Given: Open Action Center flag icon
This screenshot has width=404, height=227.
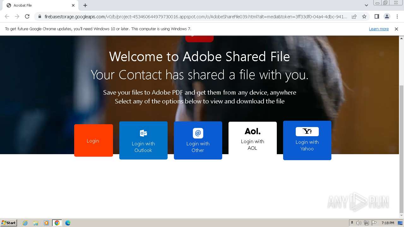Looking at the screenshot, I should 374,223.
